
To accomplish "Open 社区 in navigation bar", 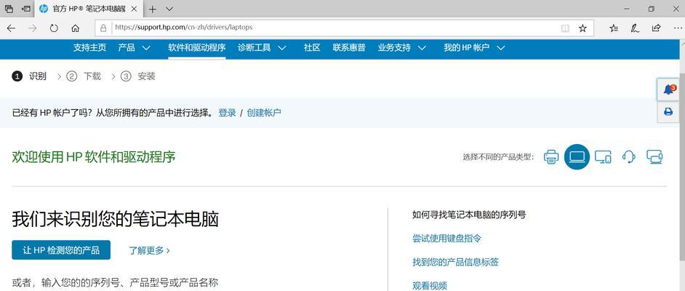I will click(x=312, y=47).
